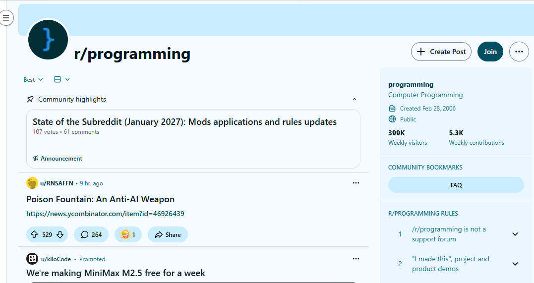Open options for the Poison Fountain post
This screenshot has height=283, width=534.
[356, 183]
